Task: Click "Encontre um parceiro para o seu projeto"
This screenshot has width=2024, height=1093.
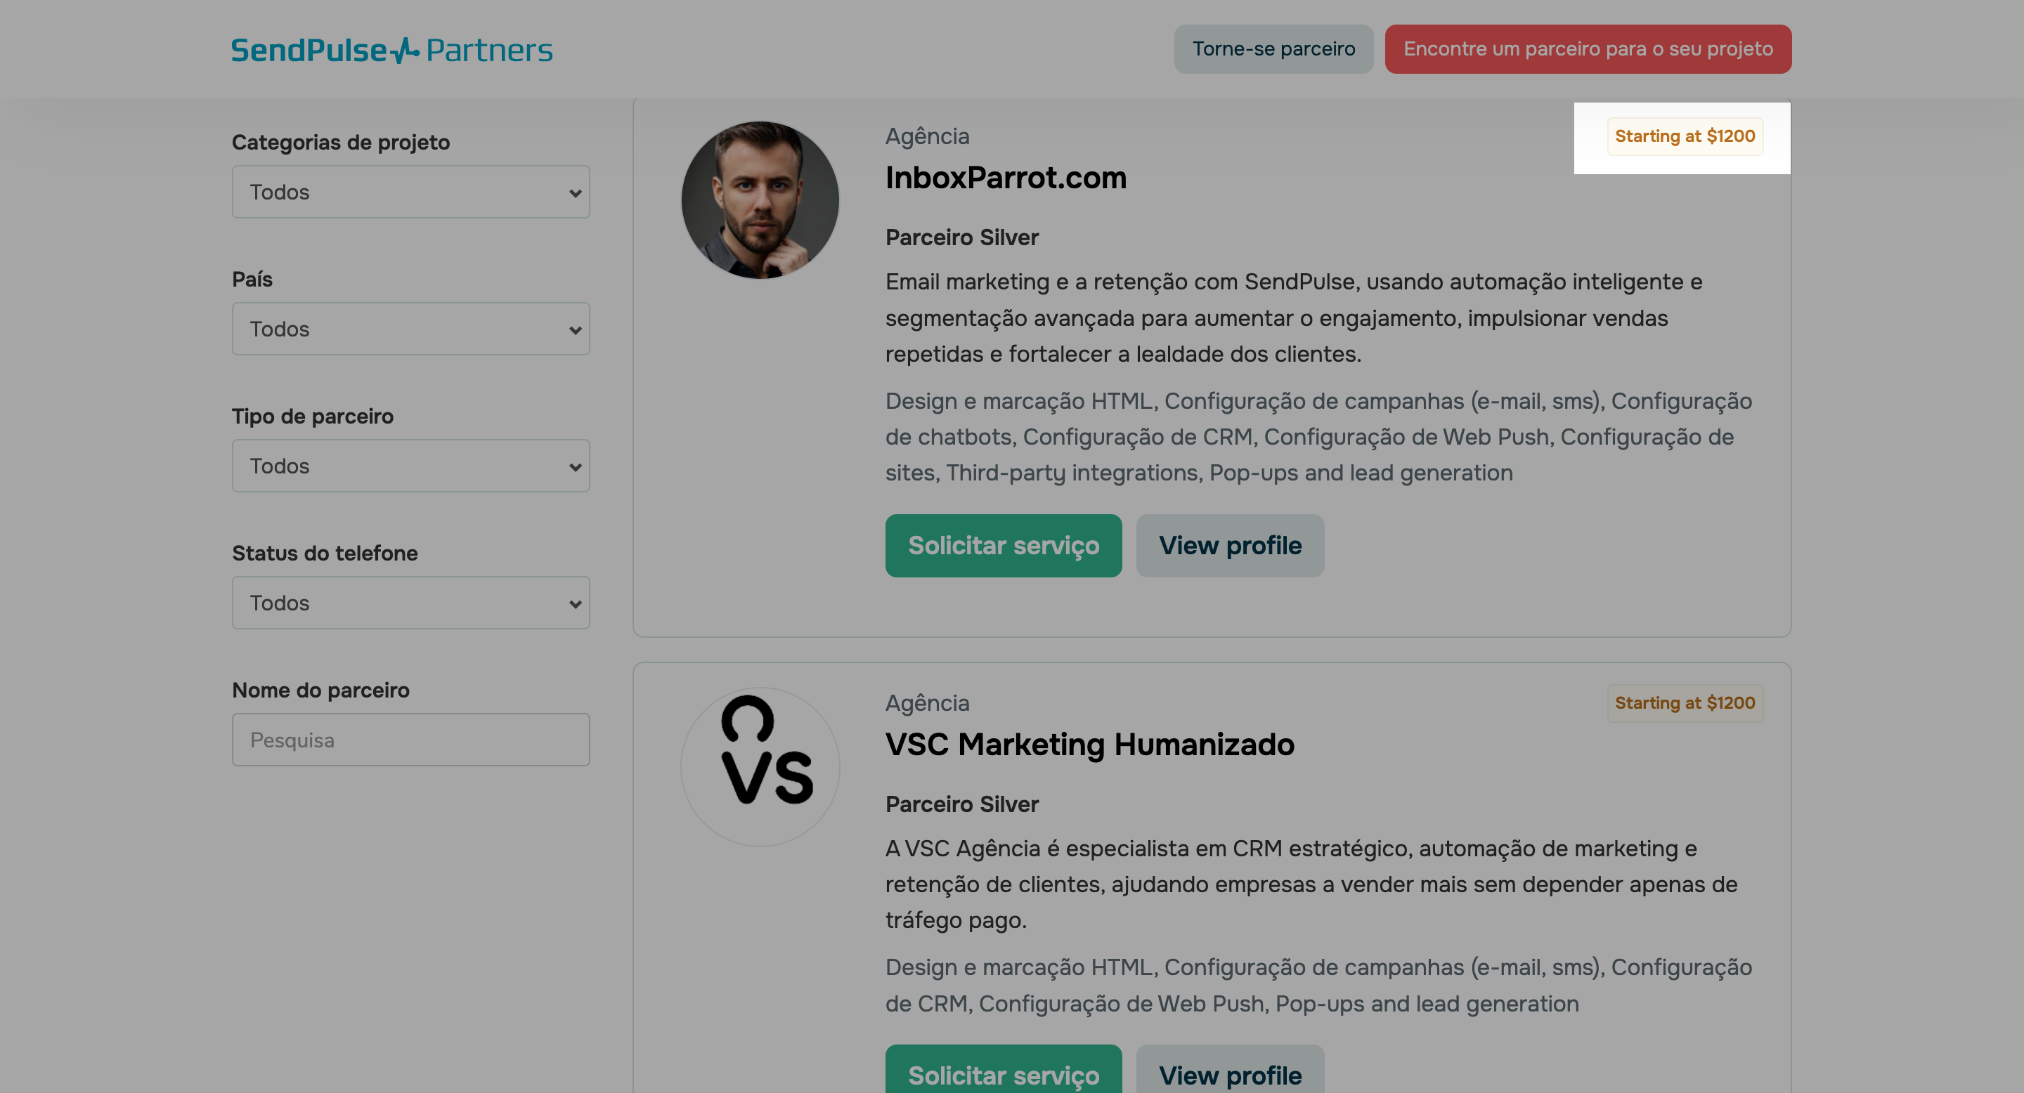Action: coord(1588,48)
